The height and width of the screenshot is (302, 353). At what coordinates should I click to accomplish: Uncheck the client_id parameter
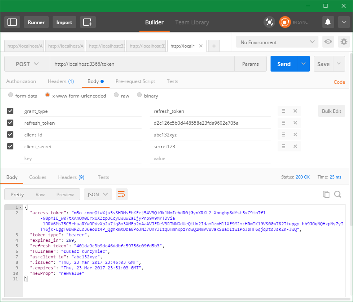pyautogui.click(x=10, y=134)
